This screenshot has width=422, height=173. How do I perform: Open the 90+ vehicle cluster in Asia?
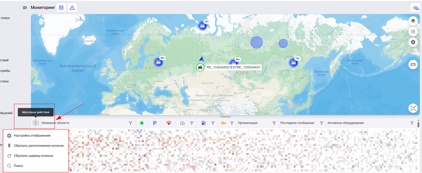pyautogui.click(x=233, y=63)
